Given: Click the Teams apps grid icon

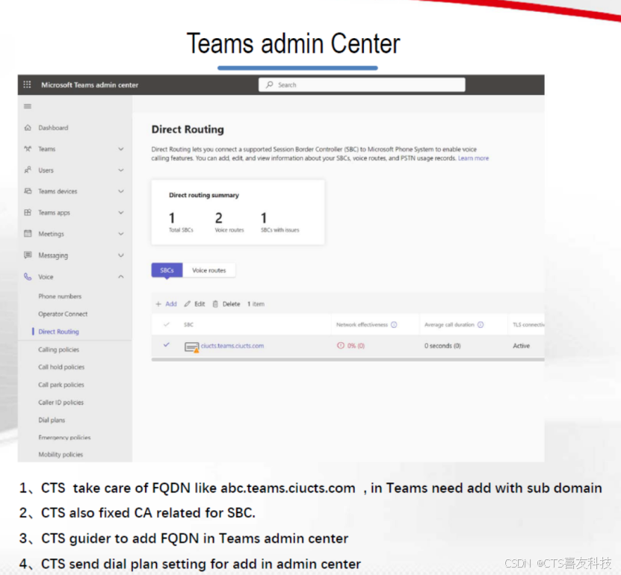Looking at the screenshot, I should click(x=28, y=212).
